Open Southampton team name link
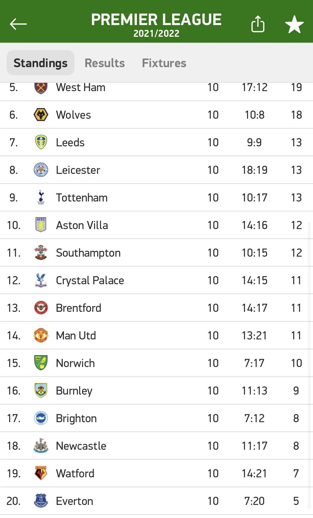 click(88, 253)
